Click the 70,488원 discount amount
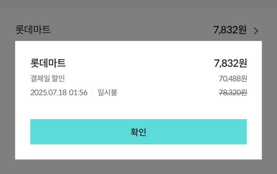277x174 pixels. click(x=233, y=79)
